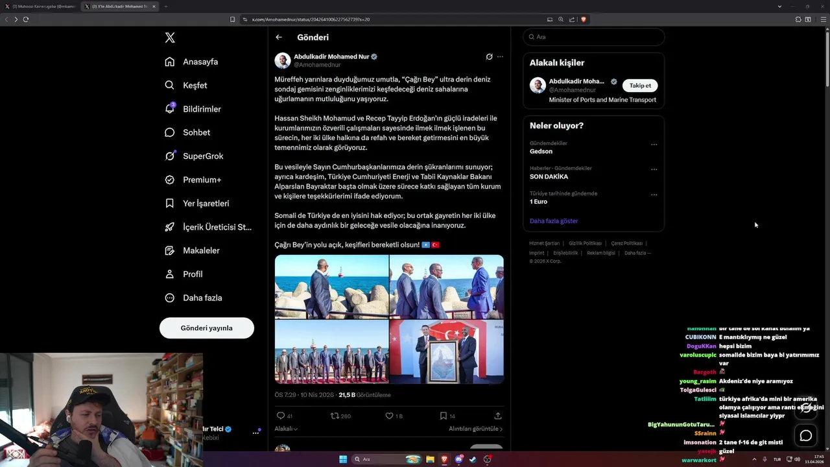
Task: Open Daha fazla menu
Action: click(193, 298)
